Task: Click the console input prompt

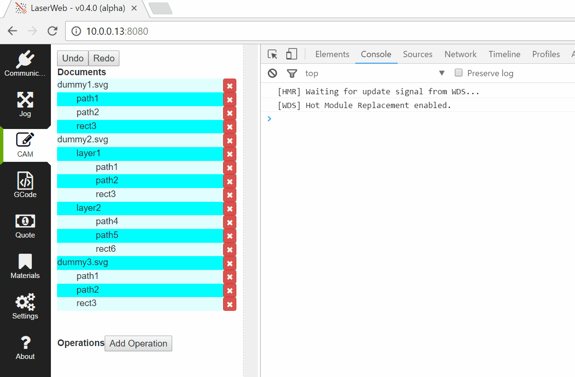Action: 419,119
